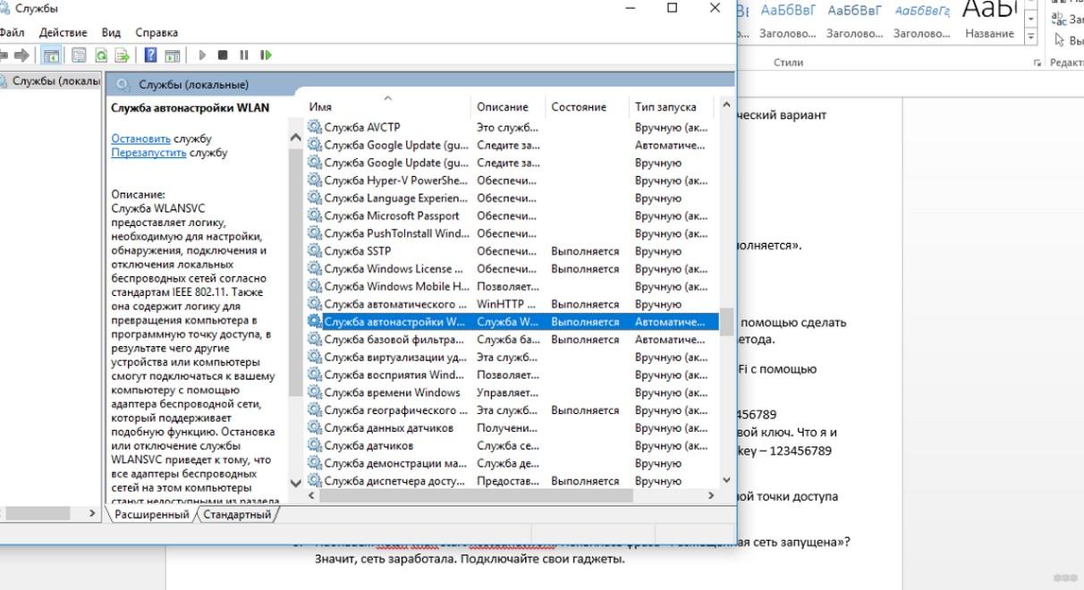Select the Служба демонстрации ма... row
Screen dimensions: 1084x590
pos(512,463)
